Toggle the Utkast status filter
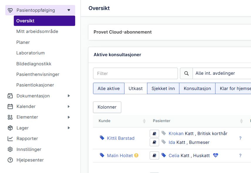Viewport: 251px width, 173px height. [x=136, y=89]
